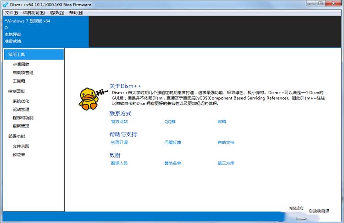This screenshot has width=344, height=223.
Task: View the 翻译人员 credits link
Action: coord(119,163)
